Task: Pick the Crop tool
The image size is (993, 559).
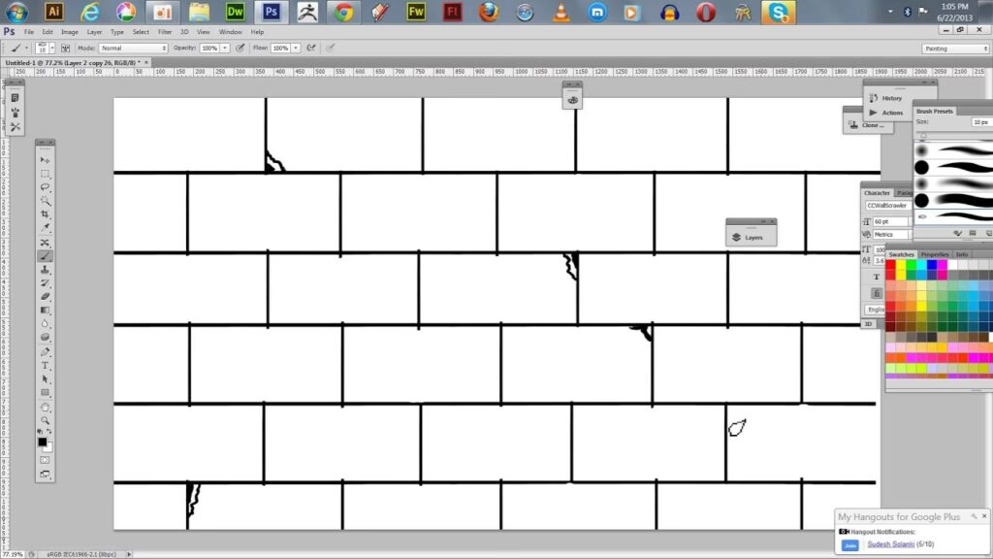Action: (x=46, y=214)
